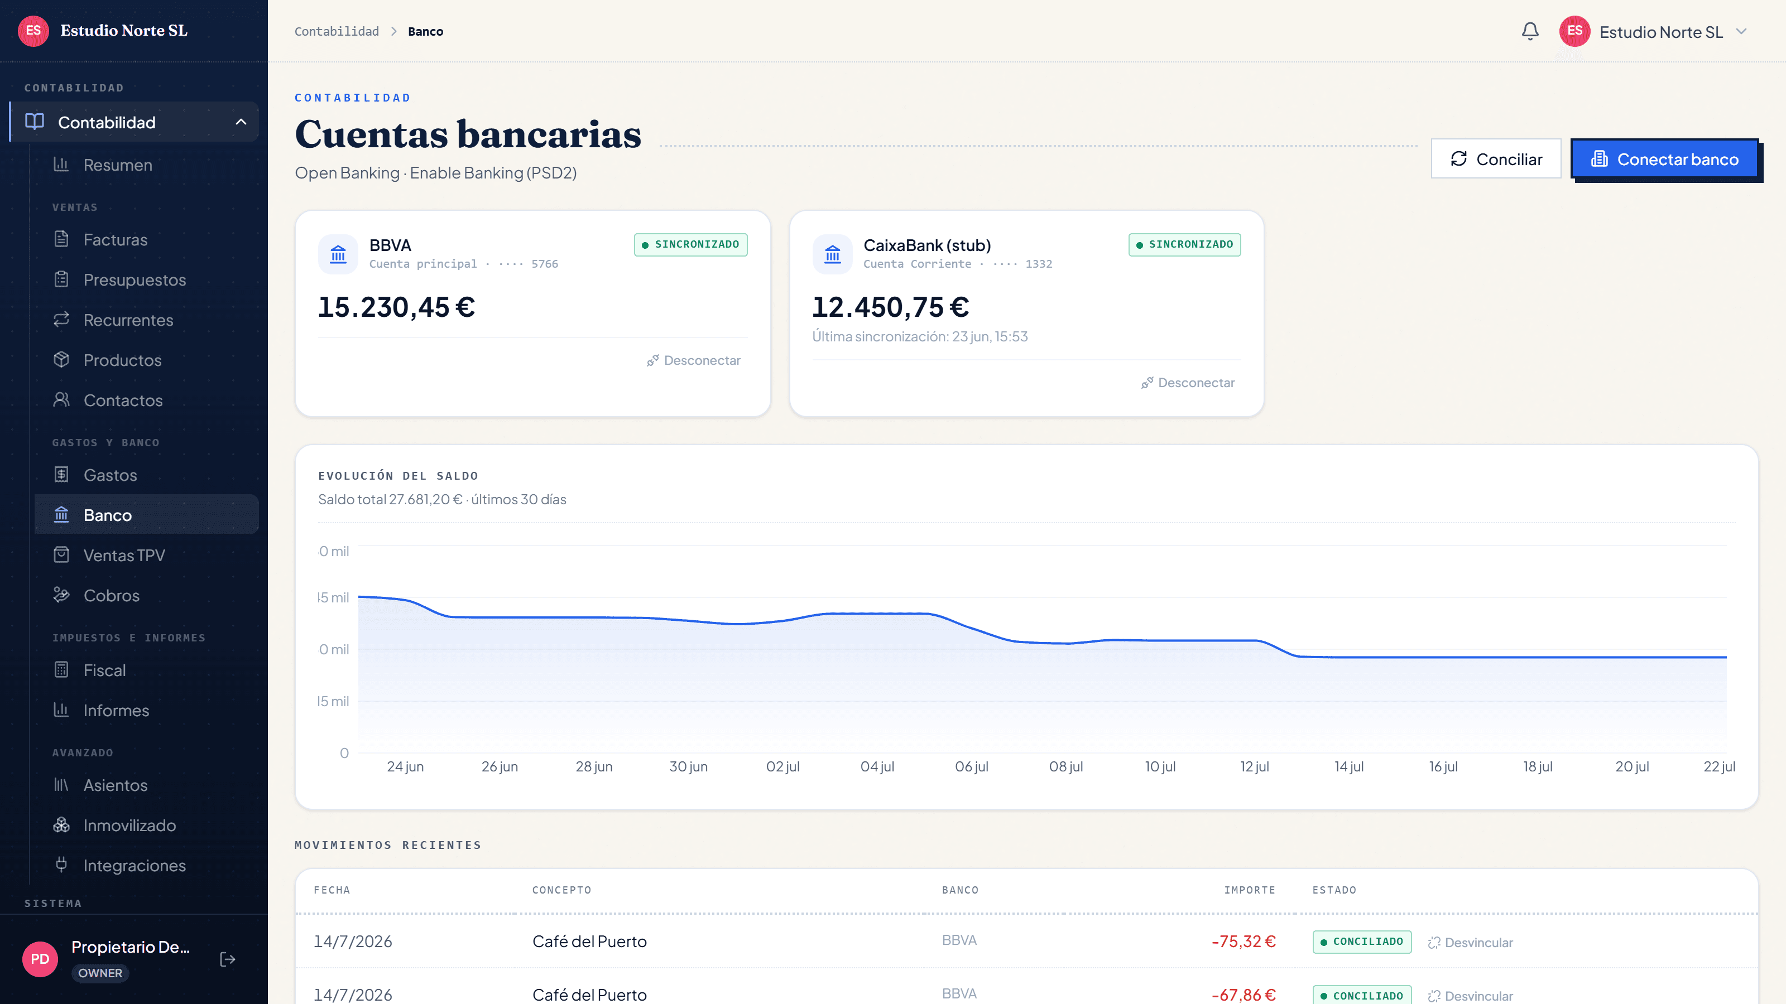Click Conectar banco button
This screenshot has height=1004, width=1786.
coord(1665,158)
